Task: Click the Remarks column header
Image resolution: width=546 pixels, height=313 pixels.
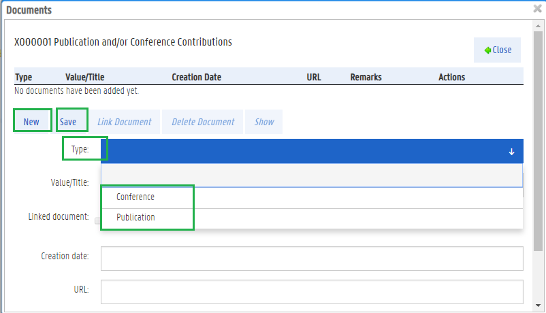Action: [366, 78]
